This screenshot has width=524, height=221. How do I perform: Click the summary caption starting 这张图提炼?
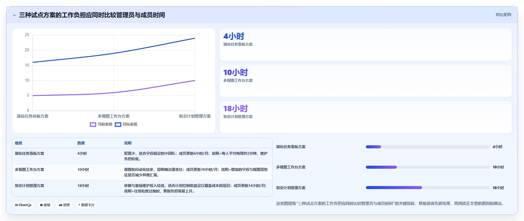(x=391, y=204)
